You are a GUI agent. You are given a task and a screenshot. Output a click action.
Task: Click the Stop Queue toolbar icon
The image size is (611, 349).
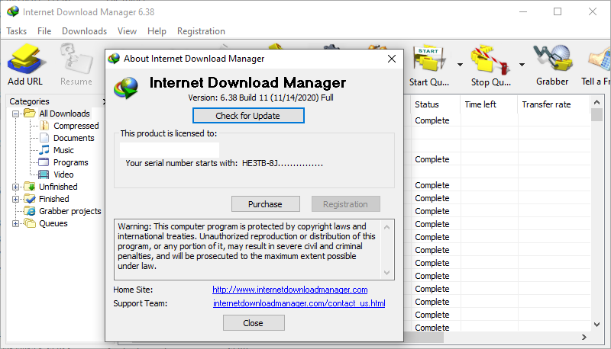pos(491,59)
